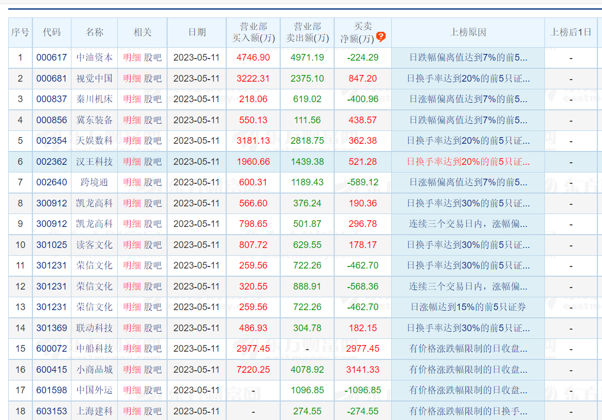Open stock code 002362 link
602x420 pixels.
pyautogui.click(x=52, y=162)
